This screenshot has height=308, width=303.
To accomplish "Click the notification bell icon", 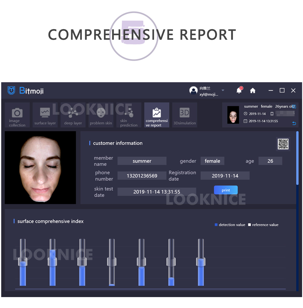I will point(239,90).
